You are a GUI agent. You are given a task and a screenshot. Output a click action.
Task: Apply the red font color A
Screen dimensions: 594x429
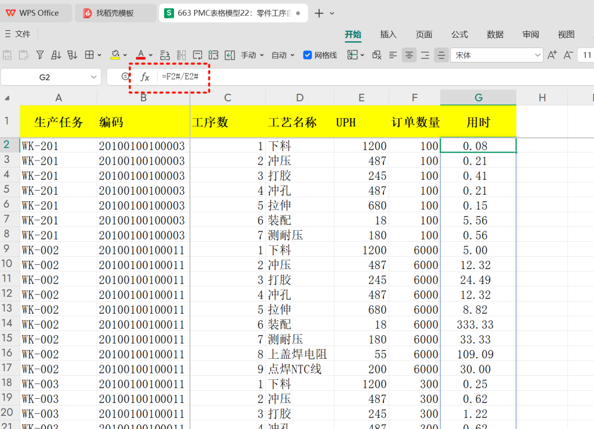point(141,55)
